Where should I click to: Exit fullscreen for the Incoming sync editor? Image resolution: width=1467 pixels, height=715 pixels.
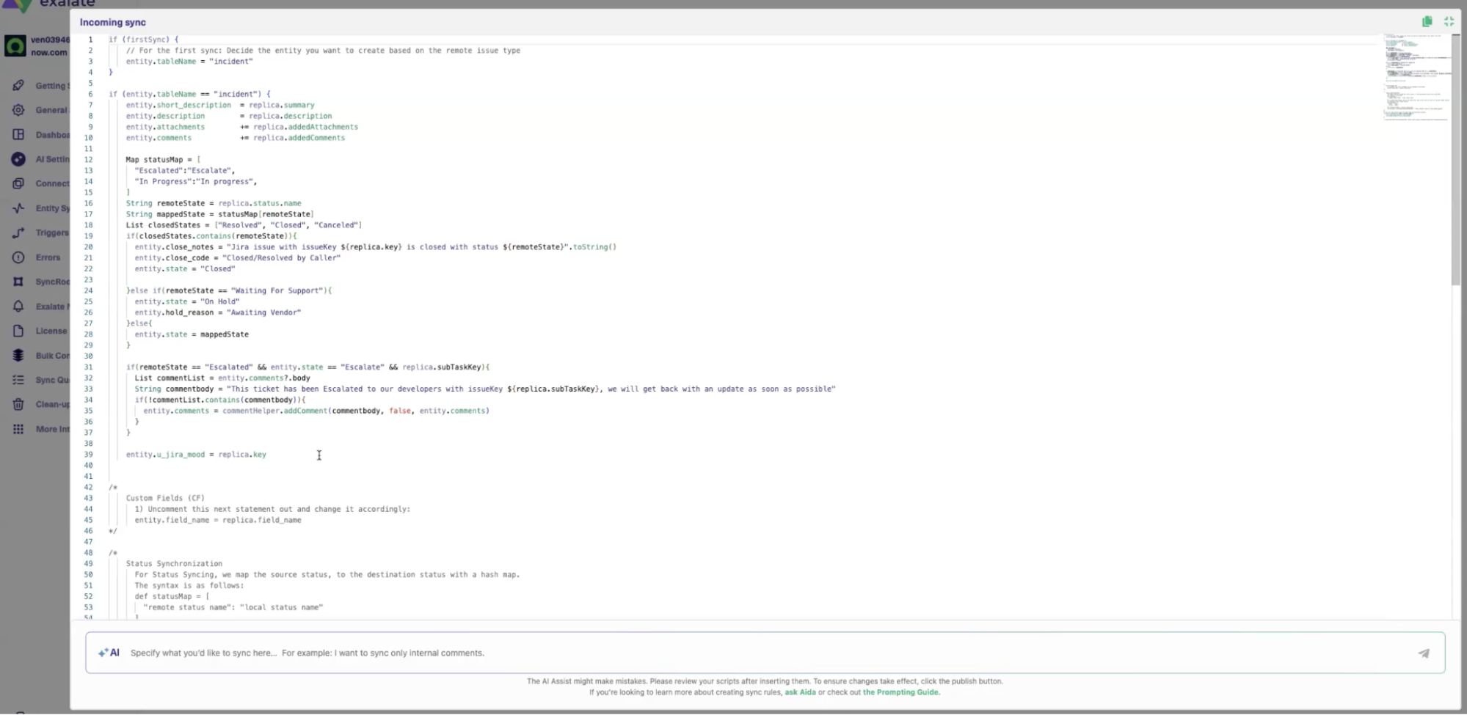pyautogui.click(x=1449, y=21)
